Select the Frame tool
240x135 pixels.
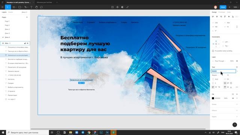[14, 7]
